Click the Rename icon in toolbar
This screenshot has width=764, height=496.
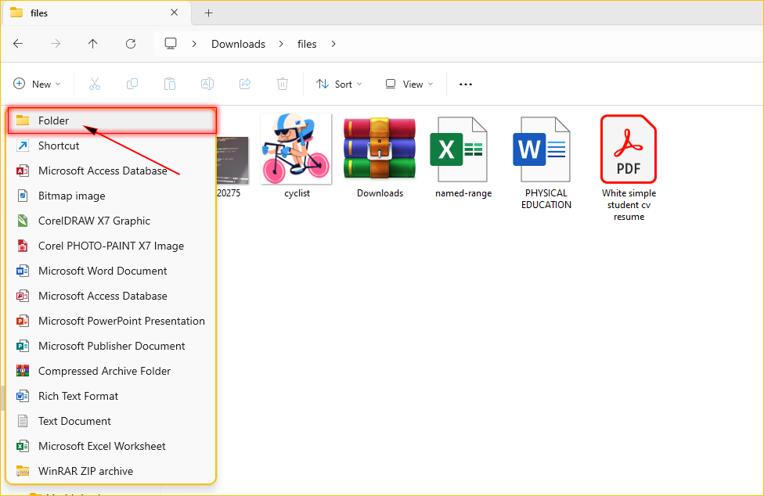click(207, 84)
